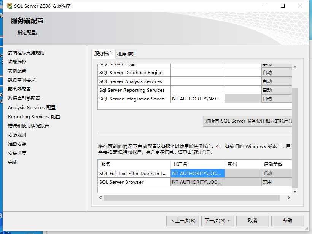The width and height of the screenshot is (312, 234).
Task: Click SQL Server Analysis Services row label
Action: (x=134, y=81)
